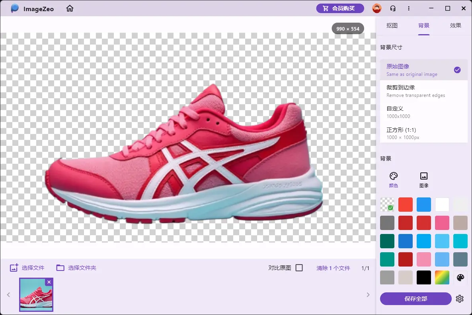Switch to the 抠图 tab
The height and width of the screenshot is (315, 472).
pos(392,25)
